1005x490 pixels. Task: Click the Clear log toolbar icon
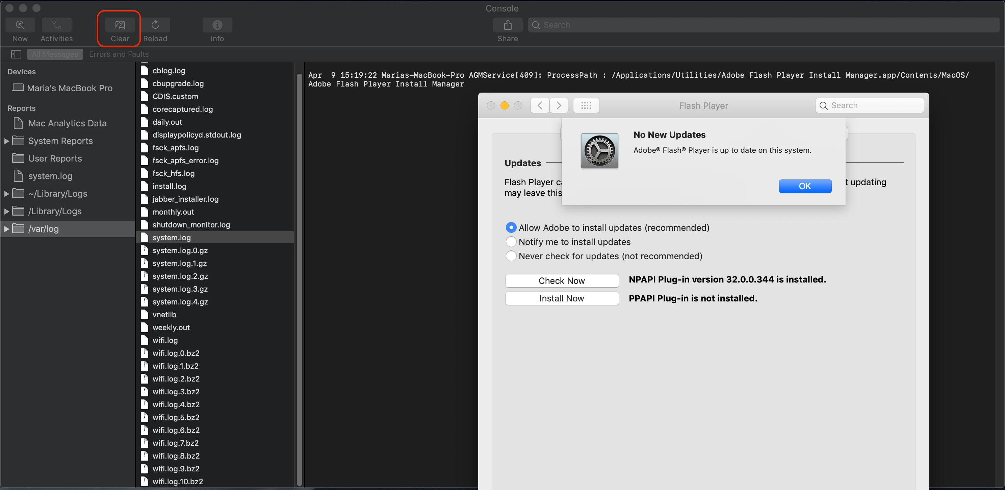tap(120, 25)
